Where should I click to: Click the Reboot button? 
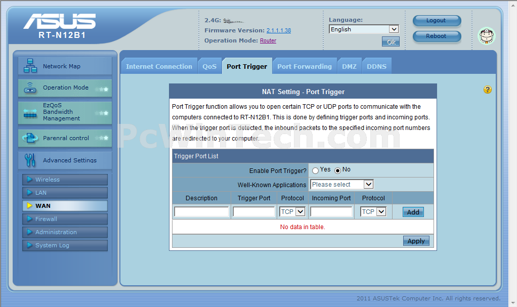tap(437, 36)
